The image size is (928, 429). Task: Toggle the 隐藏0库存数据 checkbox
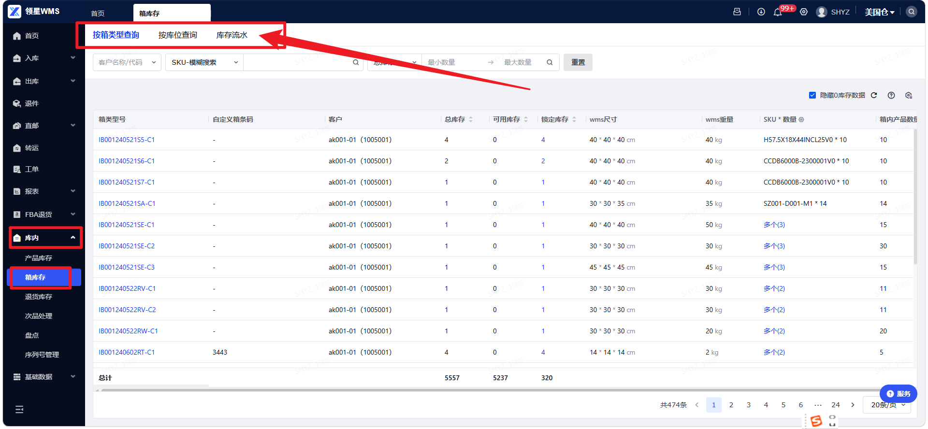pos(812,95)
